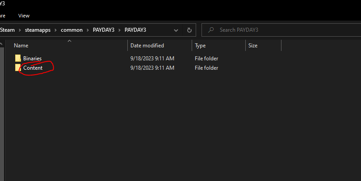Go to common folder in breadcrumb
The width and height of the screenshot is (361, 181).
[x=71, y=30]
